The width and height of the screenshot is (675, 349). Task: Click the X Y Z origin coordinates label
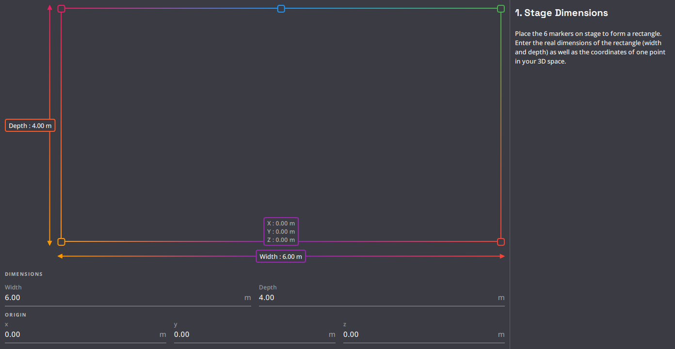(x=281, y=232)
